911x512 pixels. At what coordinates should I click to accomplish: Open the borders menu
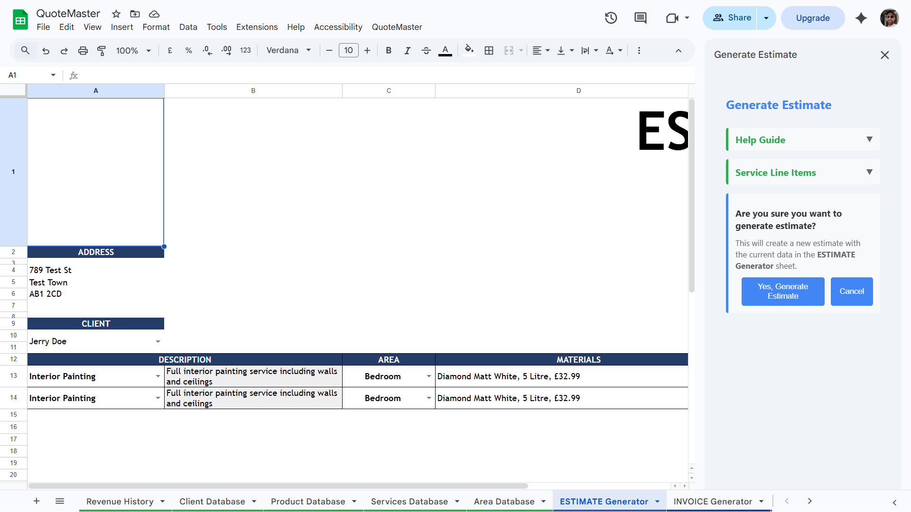point(489,50)
